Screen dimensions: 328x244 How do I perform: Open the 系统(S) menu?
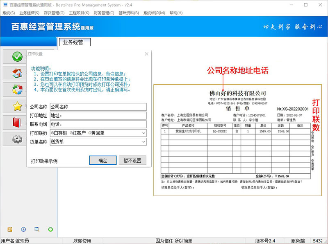9,13
